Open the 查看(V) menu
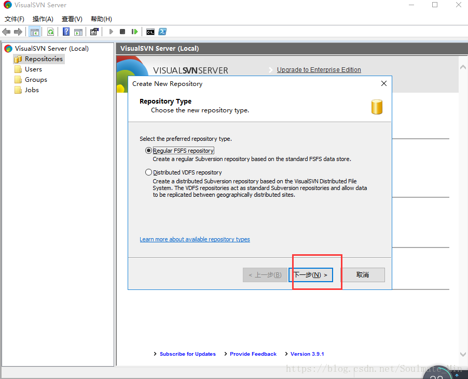Screen dimensions: 468x379 pos(72,19)
